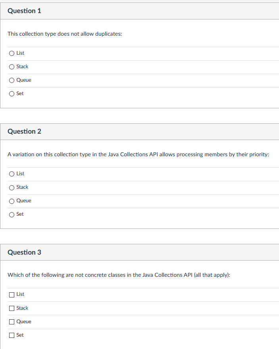Select Set for Question 1
This screenshot has height=349, width=279.
pos(12,94)
